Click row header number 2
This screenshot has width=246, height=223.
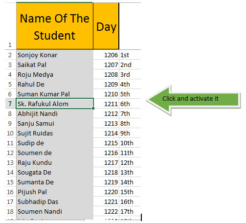10,55
